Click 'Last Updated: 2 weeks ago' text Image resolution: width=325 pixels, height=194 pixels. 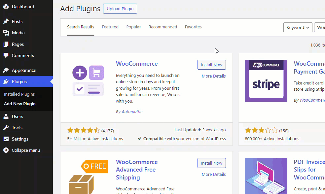(200, 130)
